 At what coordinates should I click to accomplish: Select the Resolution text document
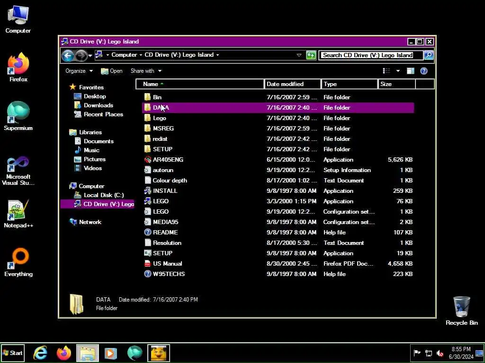click(278, 243)
